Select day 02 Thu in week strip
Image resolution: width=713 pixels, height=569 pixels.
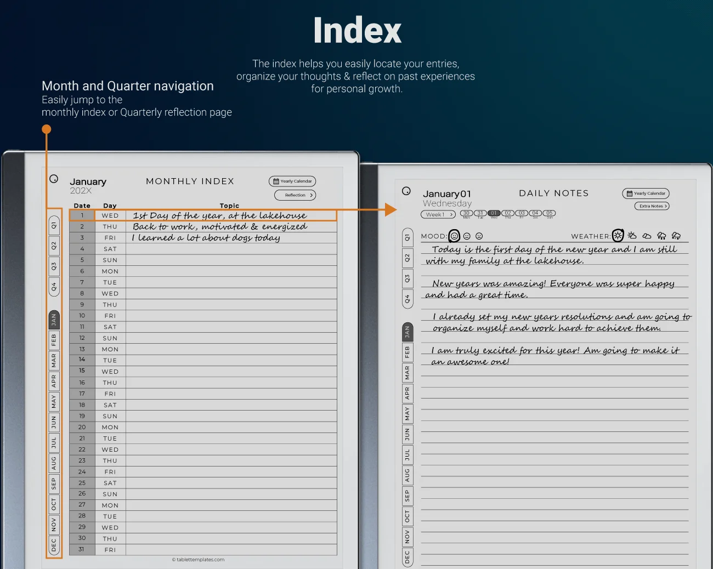508,213
